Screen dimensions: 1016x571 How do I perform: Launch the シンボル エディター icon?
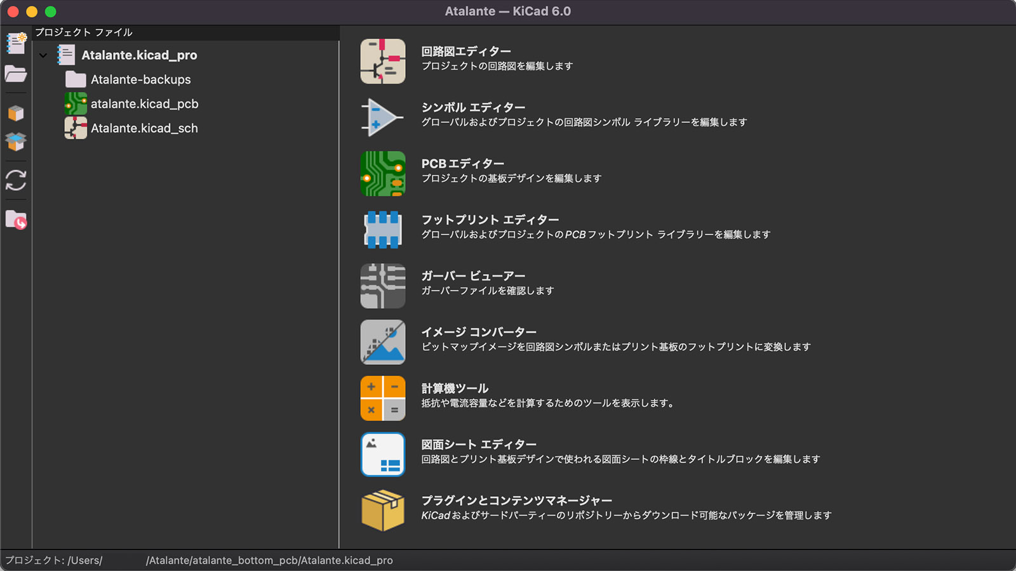pyautogui.click(x=383, y=117)
